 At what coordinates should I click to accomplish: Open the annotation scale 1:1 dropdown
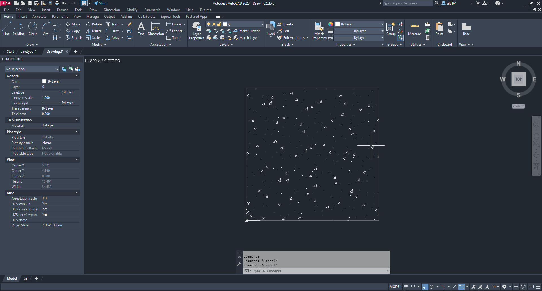point(496,287)
